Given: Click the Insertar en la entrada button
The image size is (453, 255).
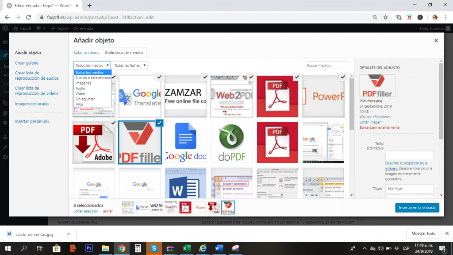Looking at the screenshot, I should (417, 208).
